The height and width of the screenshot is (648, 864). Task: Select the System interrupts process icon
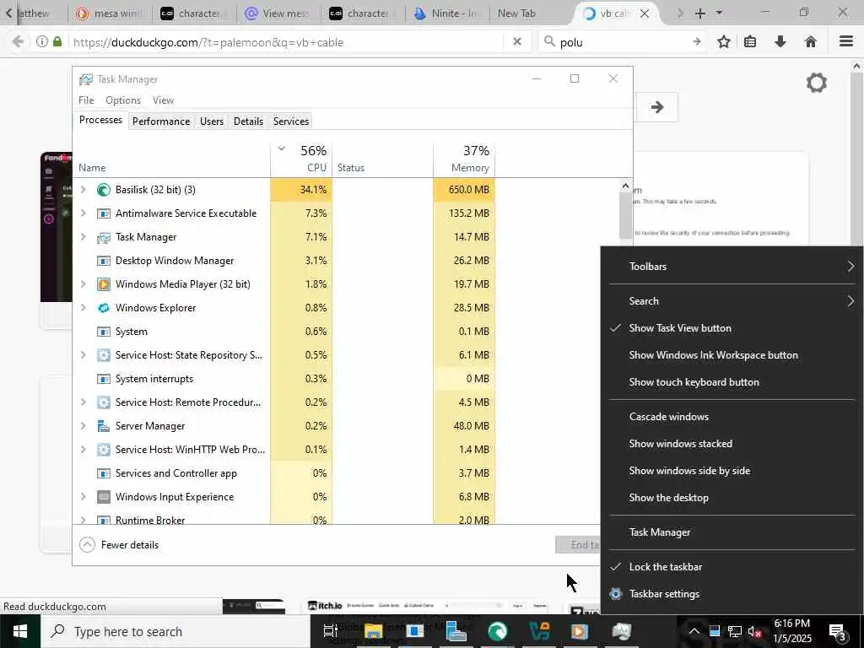(104, 379)
